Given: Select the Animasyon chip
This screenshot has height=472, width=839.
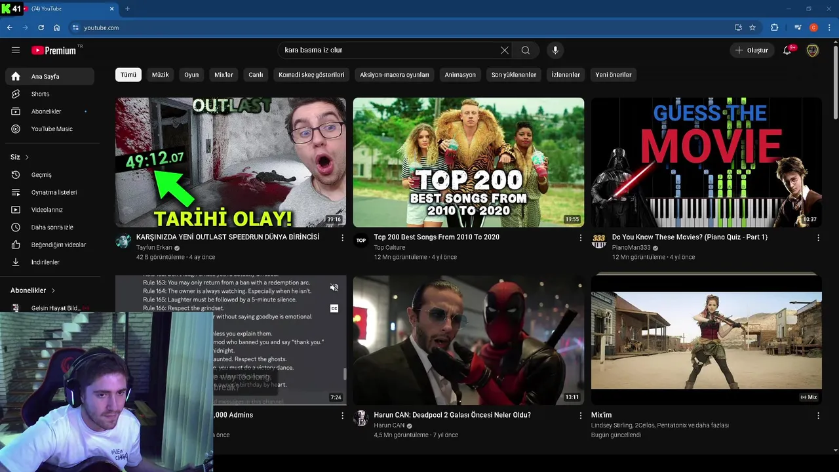Looking at the screenshot, I should click(460, 75).
